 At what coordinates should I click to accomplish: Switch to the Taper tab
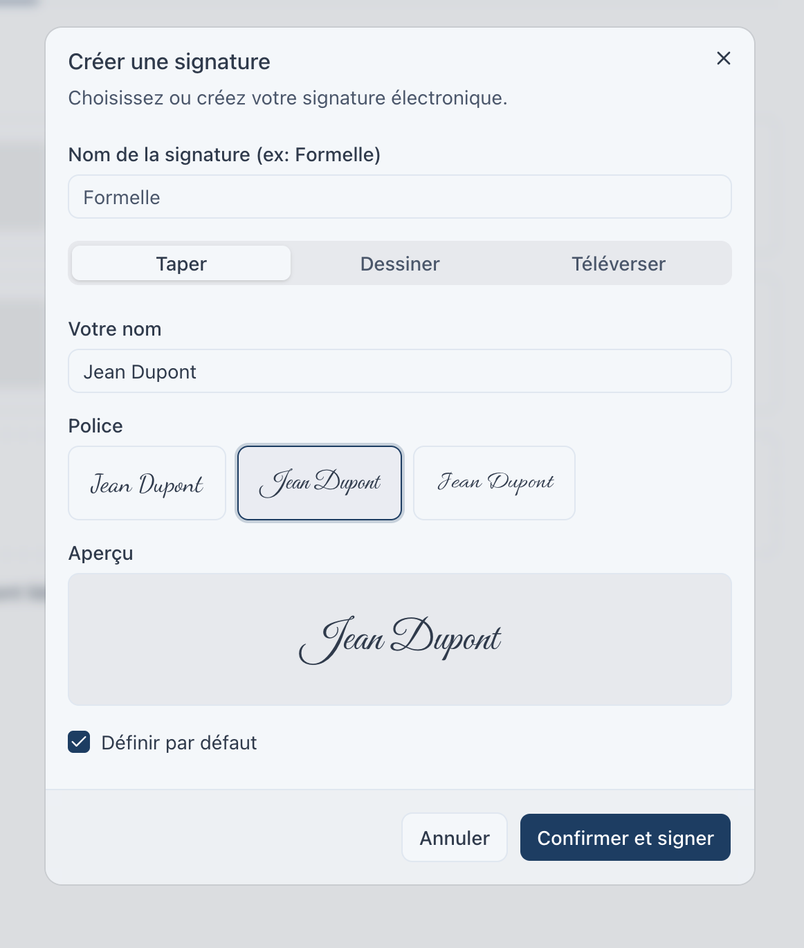pos(181,264)
